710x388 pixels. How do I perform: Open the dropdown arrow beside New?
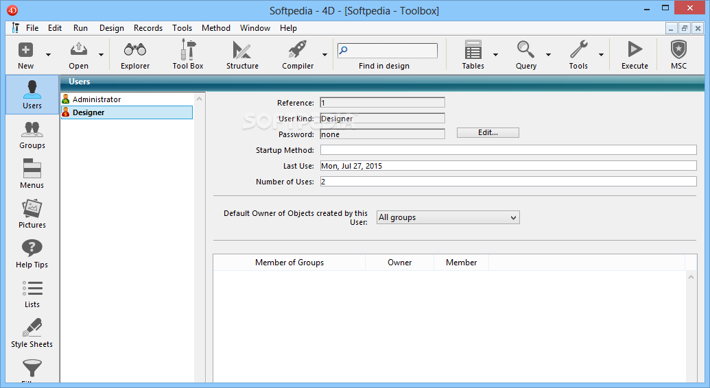pyautogui.click(x=48, y=55)
